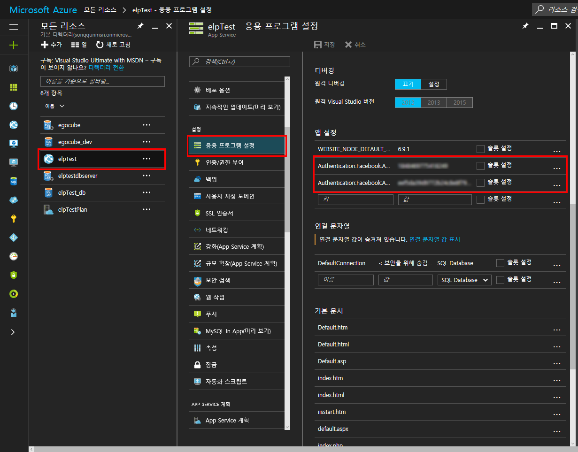
Task: Open the clock Recent icon in sidebar
Action: pyautogui.click(x=14, y=106)
